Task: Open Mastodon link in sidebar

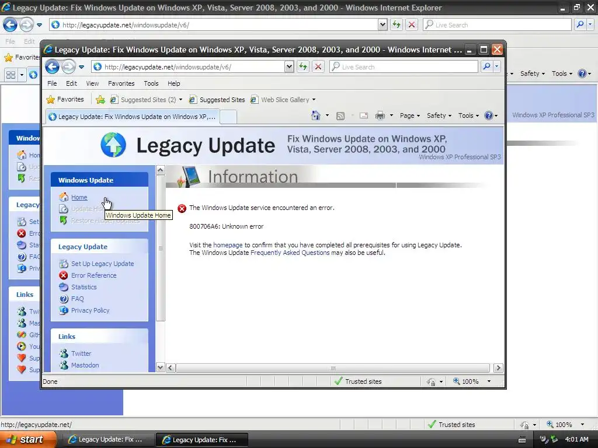Action: pos(85,365)
